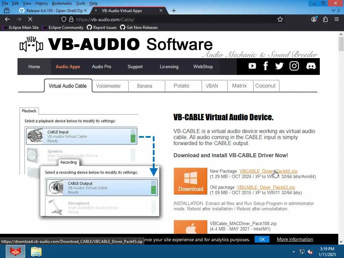The width and height of the screenshot is (344, 258).
Task: Open the Firefox hamburger menu
Action: point(337,19)
